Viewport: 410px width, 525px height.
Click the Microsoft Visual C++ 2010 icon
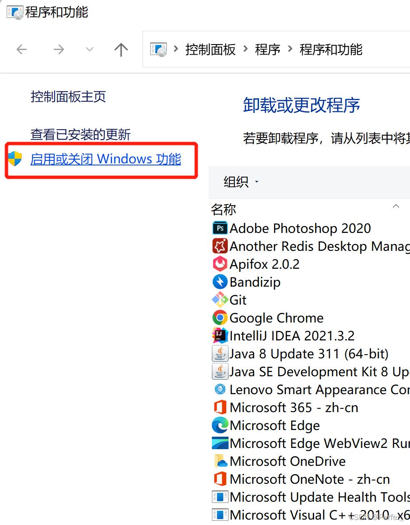[x=220, y=515]
